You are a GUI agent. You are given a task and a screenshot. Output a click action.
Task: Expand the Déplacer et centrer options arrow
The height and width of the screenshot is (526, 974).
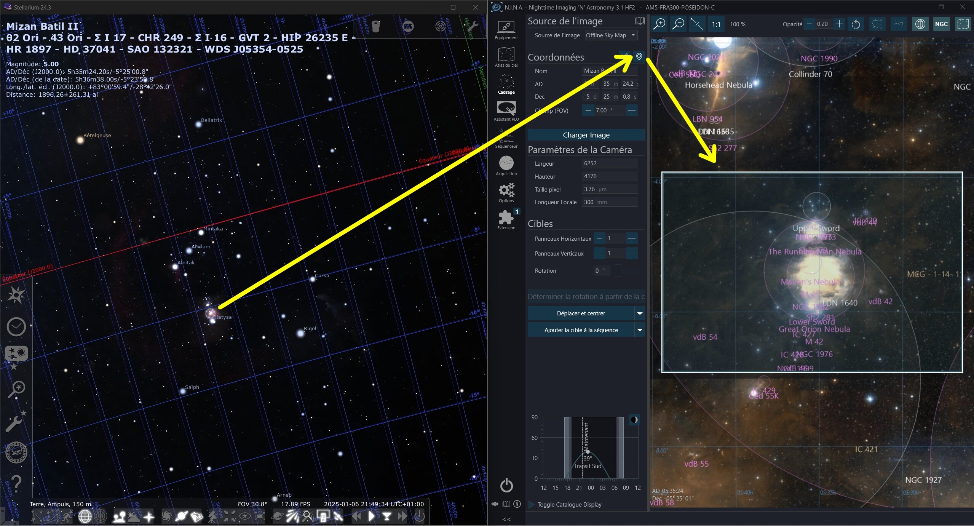pyautogui.click(x=640, y=313)
